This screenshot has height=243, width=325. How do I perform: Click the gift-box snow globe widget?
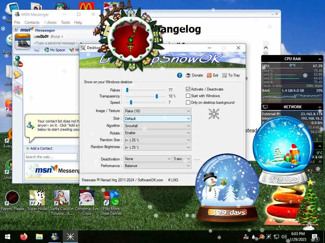click(283, 151)
